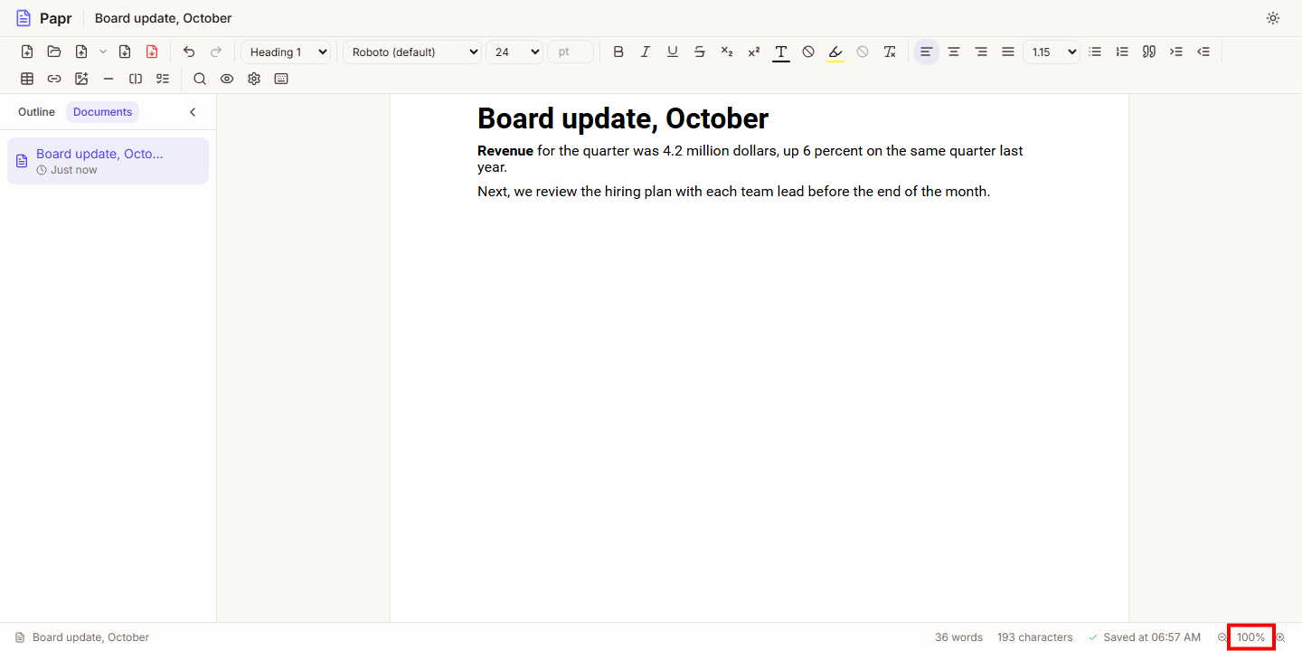This screenshot has width=1302, height=651.
Task: Switch to light/dark theme with sun icon
Action: pos(1273,18)
